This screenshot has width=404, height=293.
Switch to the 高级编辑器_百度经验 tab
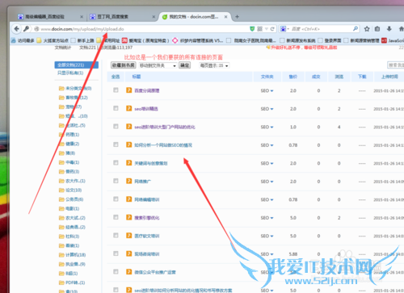50,17
